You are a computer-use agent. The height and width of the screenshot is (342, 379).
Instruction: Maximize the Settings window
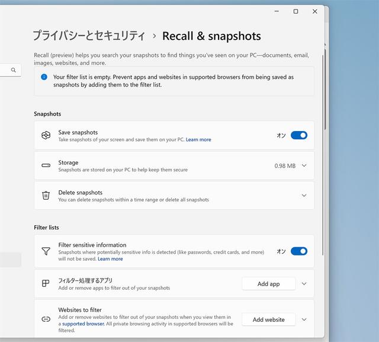click(296, 11)
